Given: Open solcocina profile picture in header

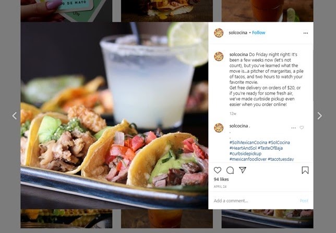Looking at the screenshot, I should pyautogui.click(x=219, y=33).
